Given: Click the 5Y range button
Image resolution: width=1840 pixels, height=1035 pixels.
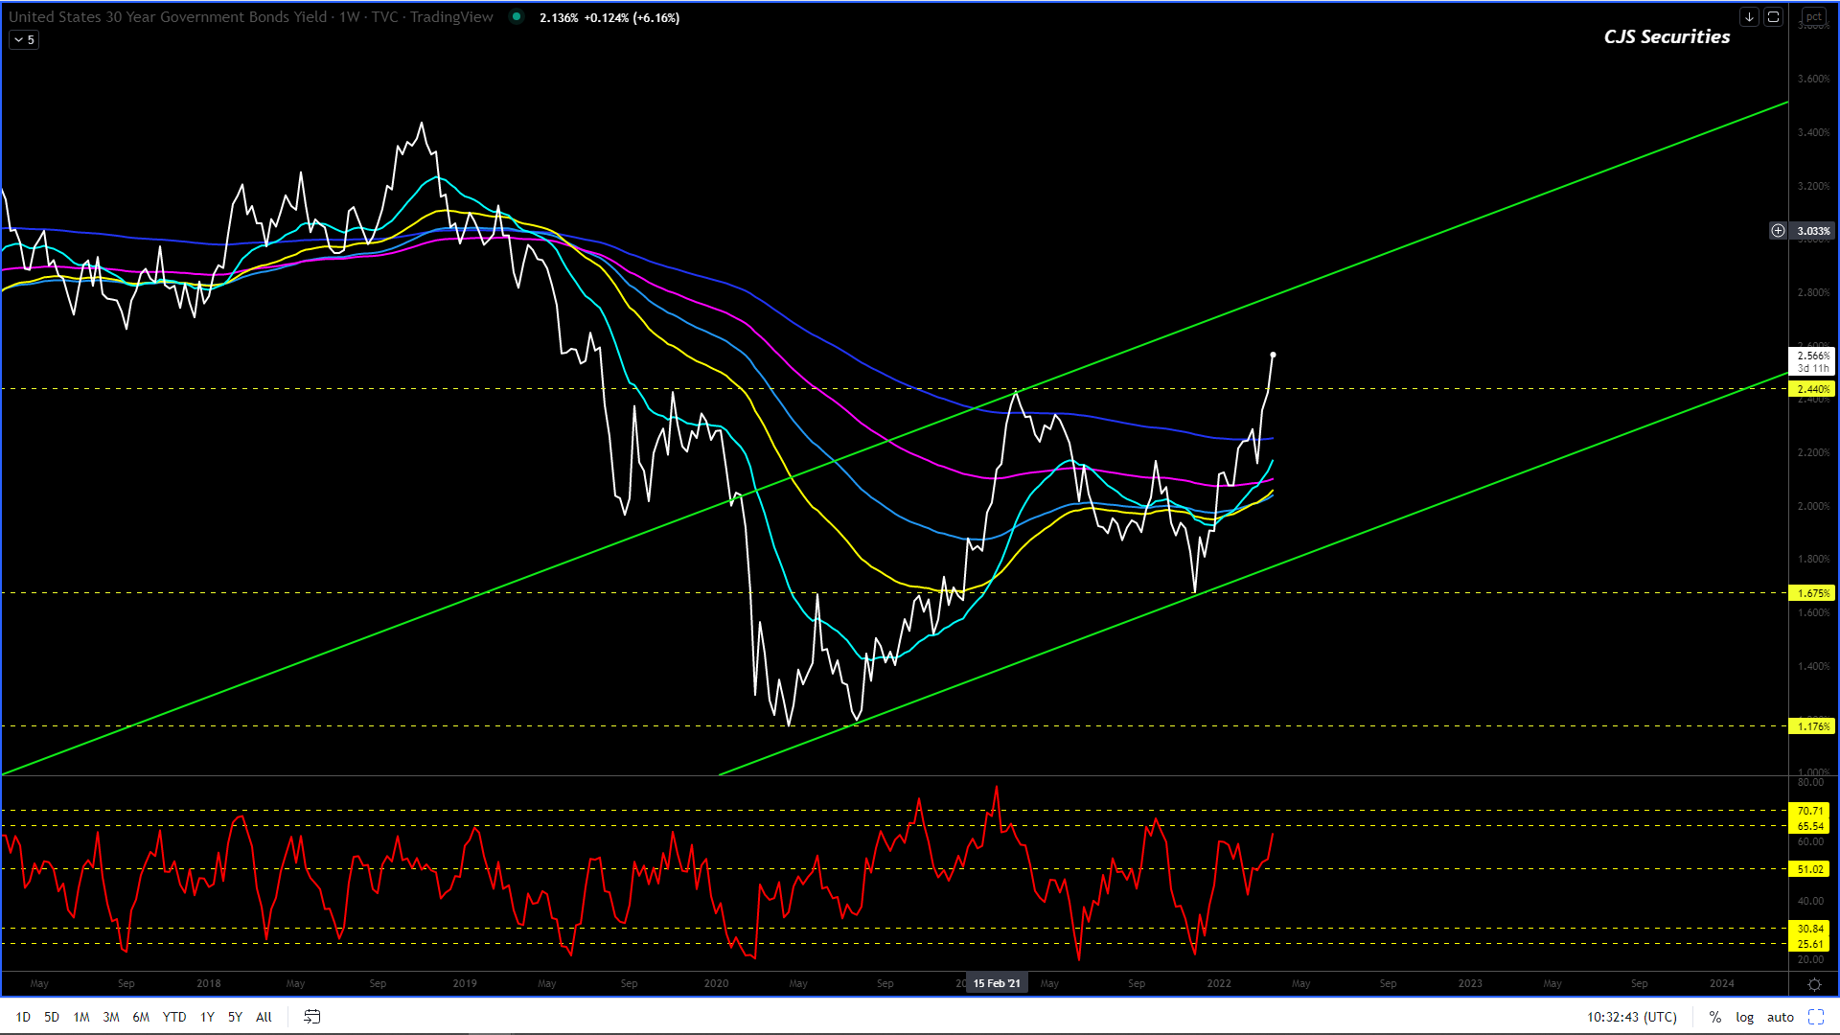Looking at the screenshot, I should pyautogui.click(x=235, y=1017).
